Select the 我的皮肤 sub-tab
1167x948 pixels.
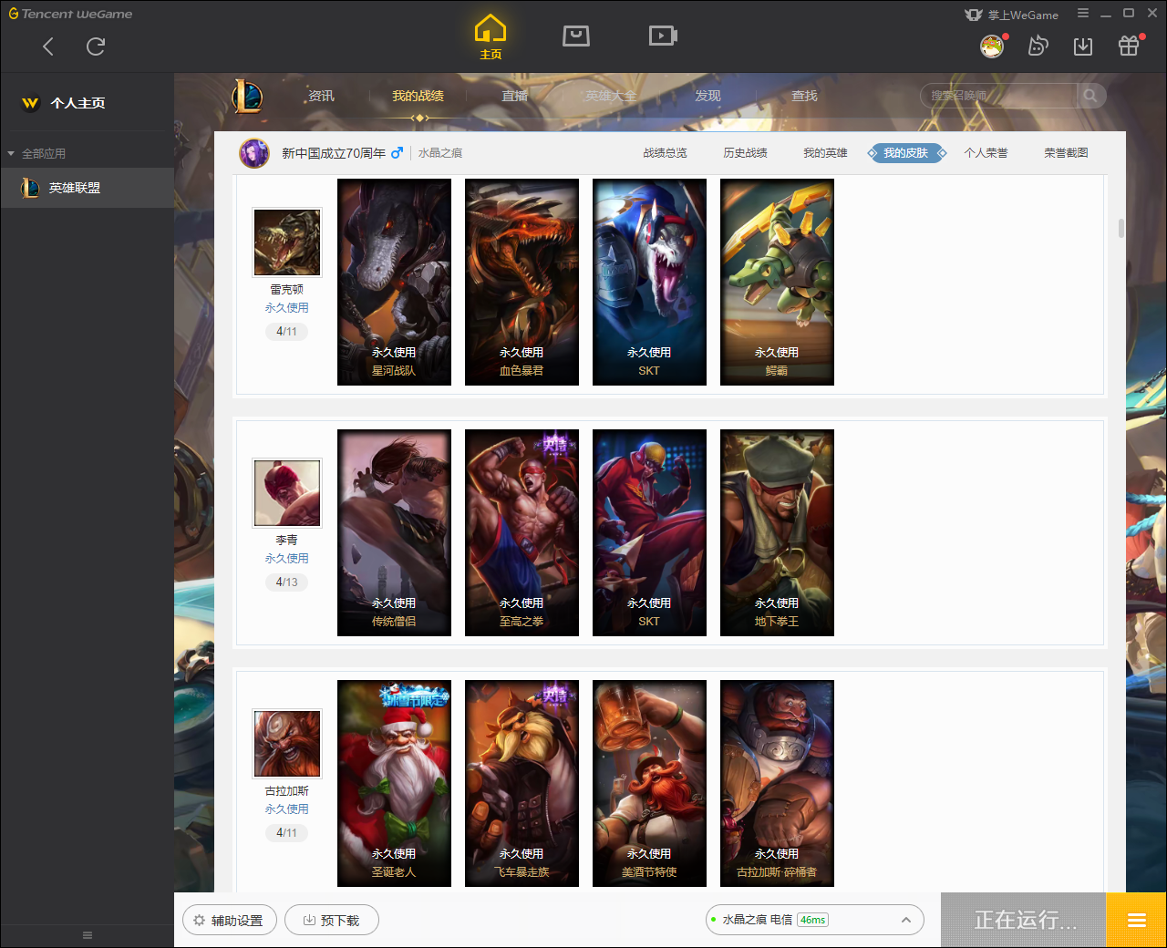[905, 153]
